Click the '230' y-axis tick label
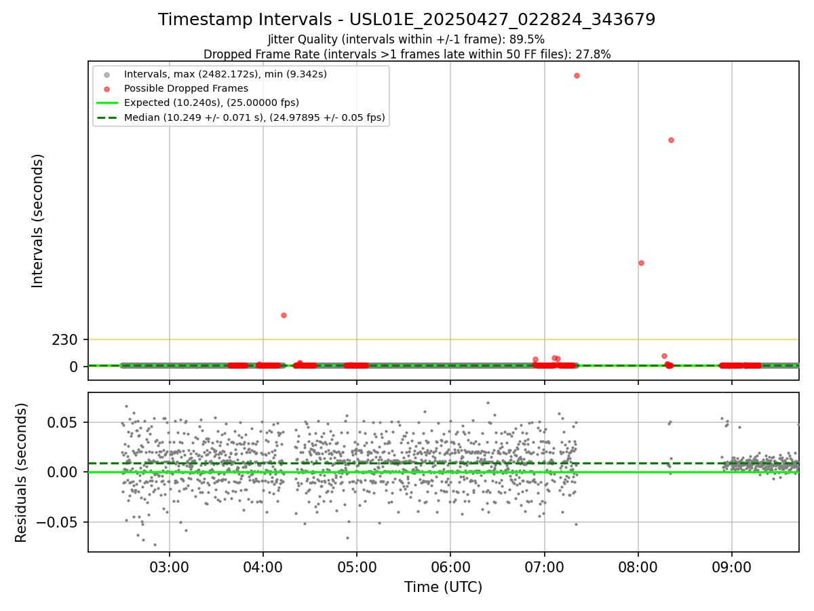The image size is (814, 611). (x=65, y=339)
